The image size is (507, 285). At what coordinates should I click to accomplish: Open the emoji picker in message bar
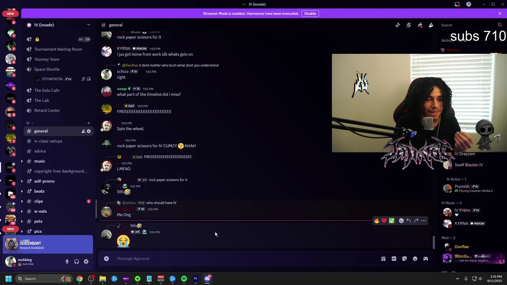coord(415,258)
